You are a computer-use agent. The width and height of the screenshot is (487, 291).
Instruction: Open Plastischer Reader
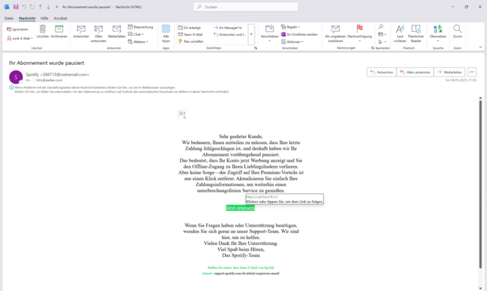(416, 34)
